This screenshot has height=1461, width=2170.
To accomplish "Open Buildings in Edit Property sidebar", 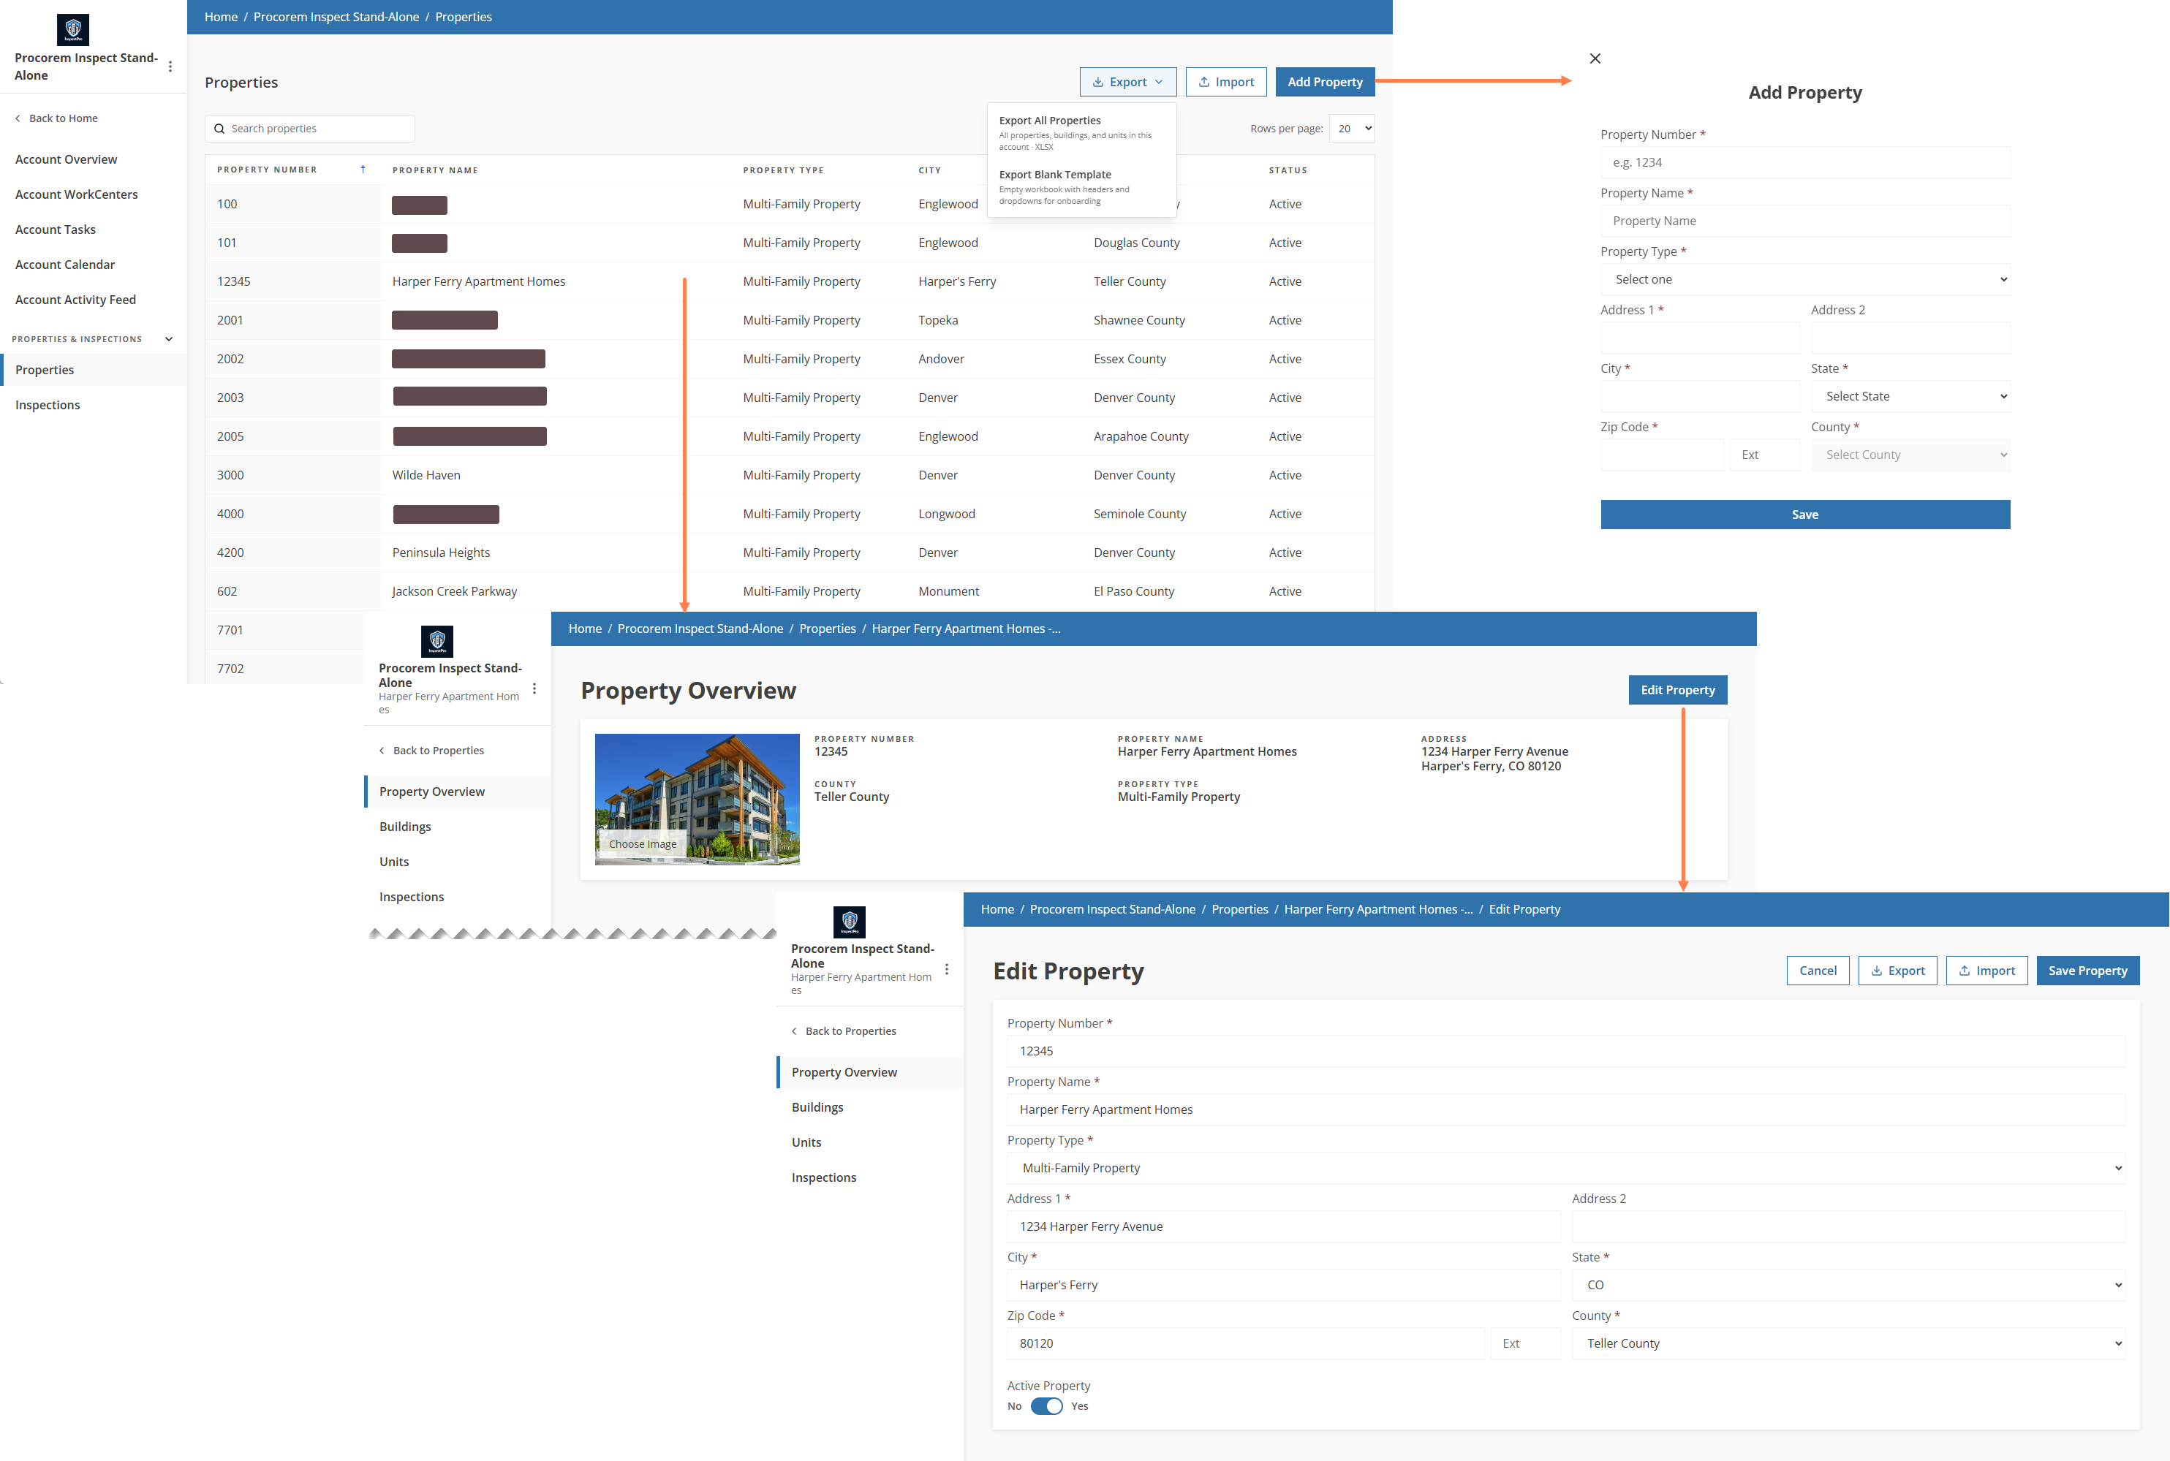I will [x=817, y=1108].
